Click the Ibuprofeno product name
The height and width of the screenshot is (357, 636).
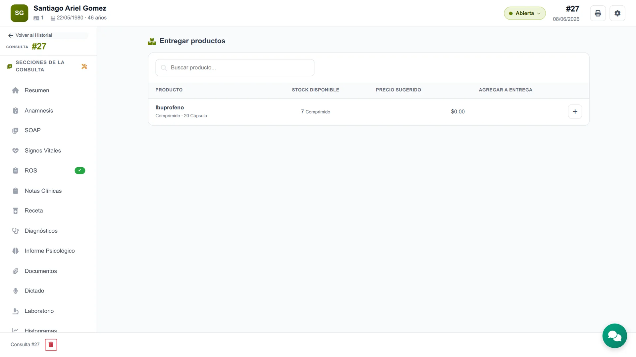click(170, 107)
